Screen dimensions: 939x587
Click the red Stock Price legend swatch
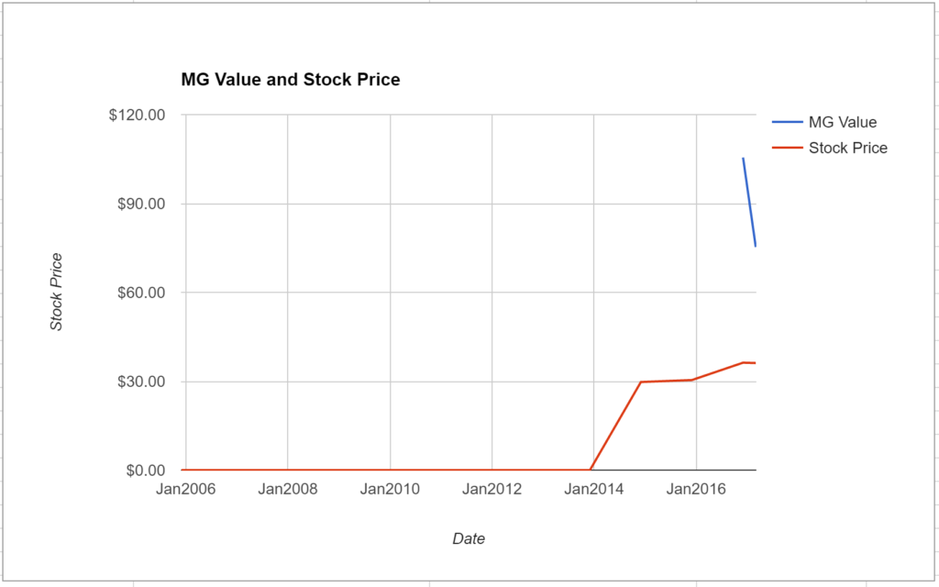coord(787,148)
